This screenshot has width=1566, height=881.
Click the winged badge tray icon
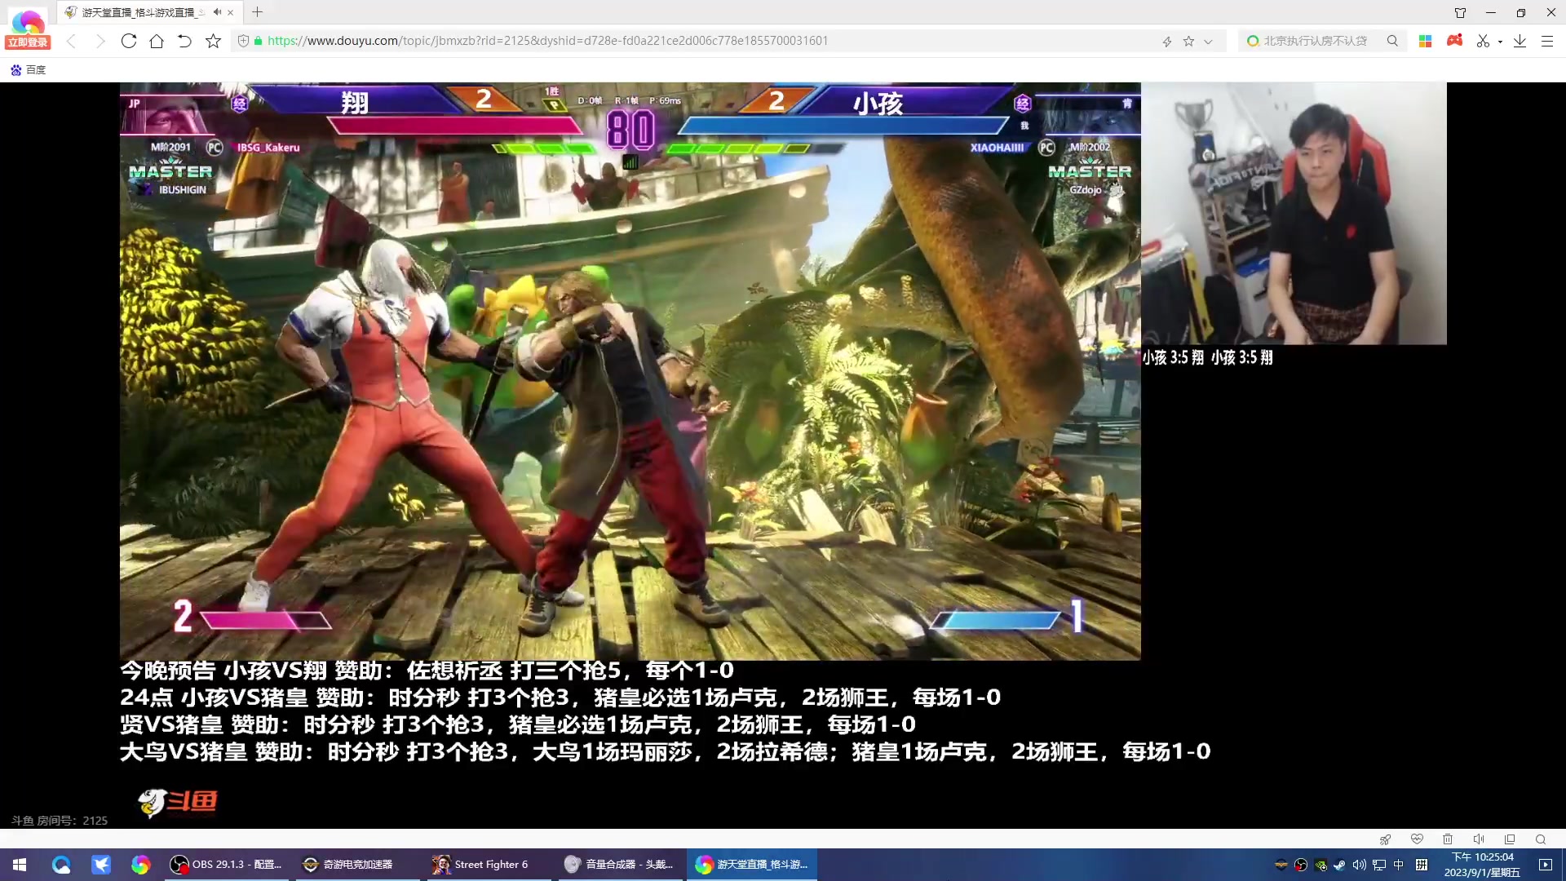pyautogui.click(x=1281, y=865)
